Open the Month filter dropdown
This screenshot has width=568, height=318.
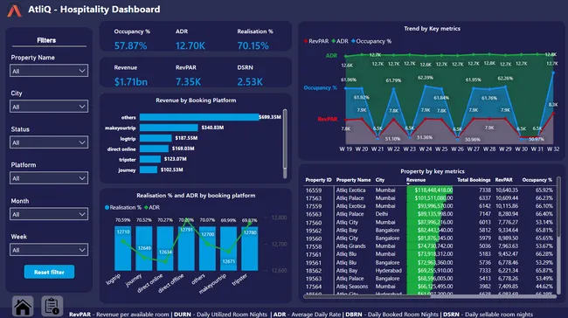coord(49,214)
